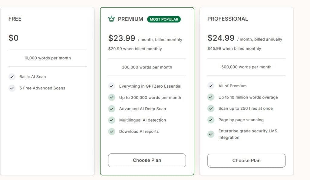Click checkmark beside Up to 10 million words overage
Screen dimensions: 310x180
(211, 97)
